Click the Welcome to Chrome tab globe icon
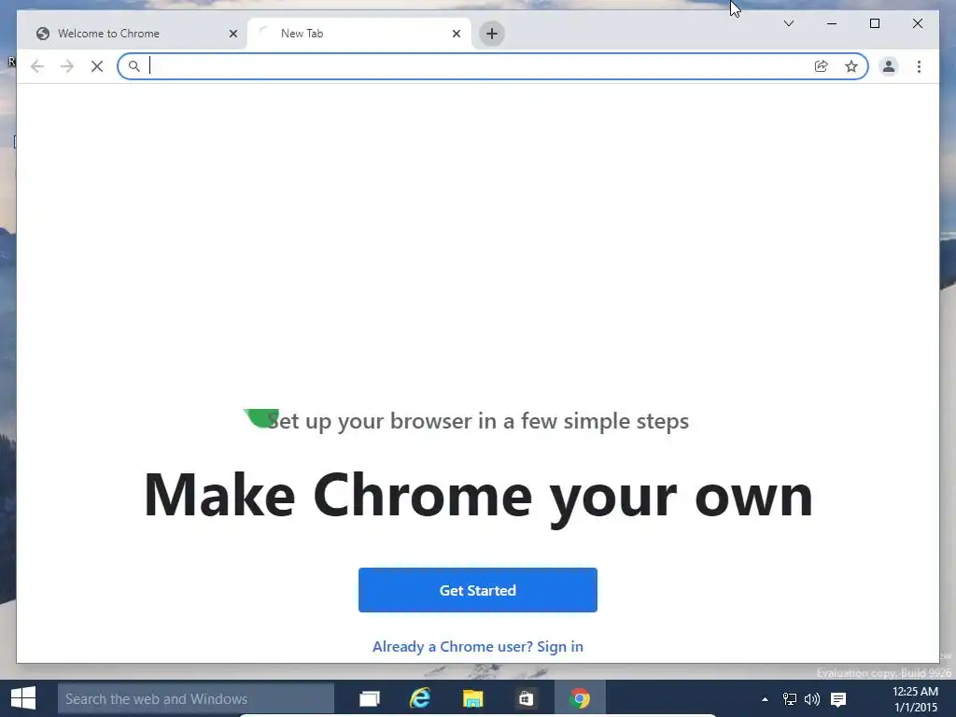This screenshot has height=717, width=956. click(43, 34)
